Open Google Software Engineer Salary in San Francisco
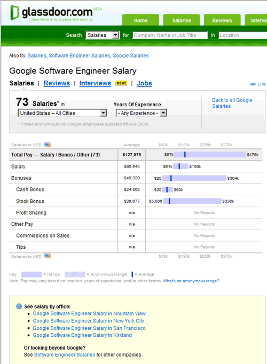 (89, 328)
